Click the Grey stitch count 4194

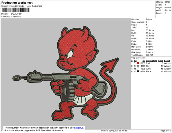coord(143,66)
